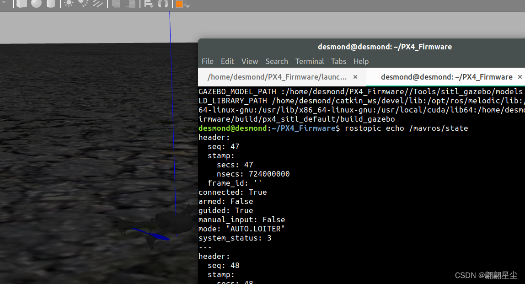Image resolution: width=525 pixels, height=284 pixels.
Task: Click the 'seq: 47' line
Action: (x=223, y=147)
